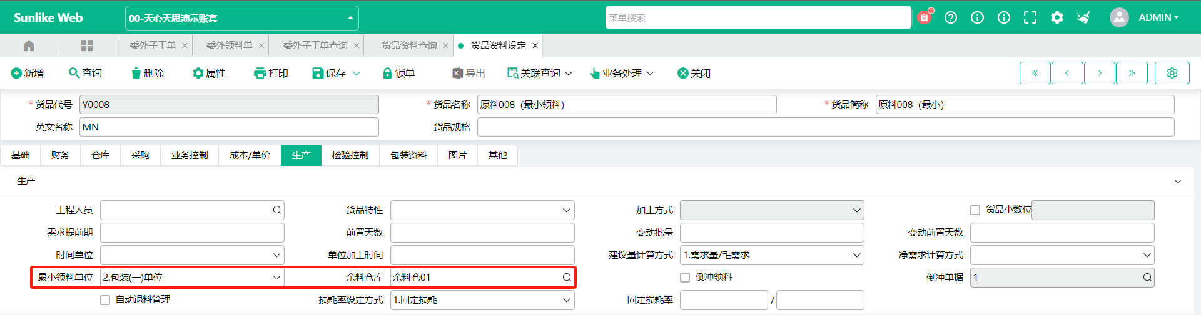
Task: Switch to the 业务控制 tab
Action: point(190,155)
